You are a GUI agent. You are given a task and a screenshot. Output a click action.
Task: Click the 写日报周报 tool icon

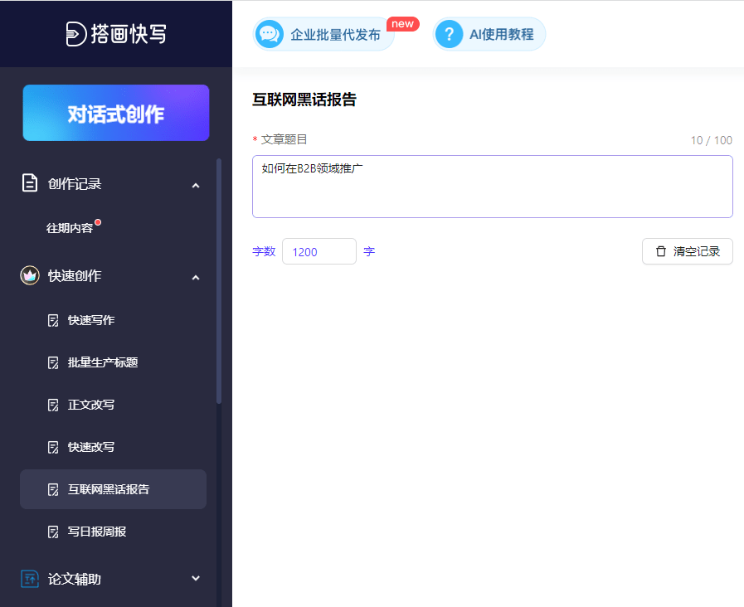55,532
